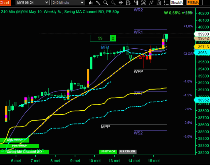Open the data box search icon
Viewport: 210px width, 165px height.
pos(128,3)
